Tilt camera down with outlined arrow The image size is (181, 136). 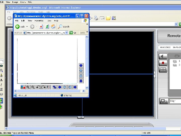(x=81, y=76)
